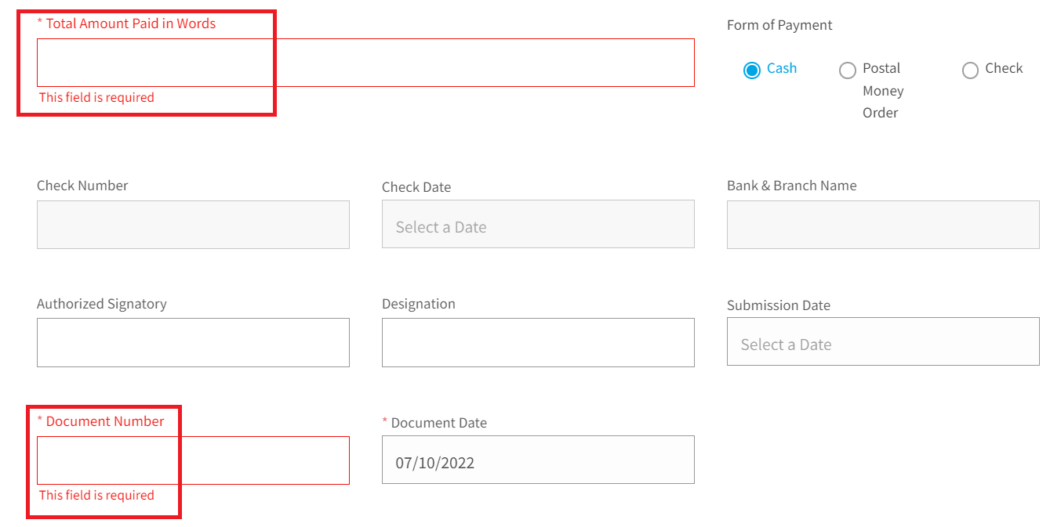Open the Document Date field showing 07/10/2022
This screenshot has height=527, width=1061.
point(538,460)
